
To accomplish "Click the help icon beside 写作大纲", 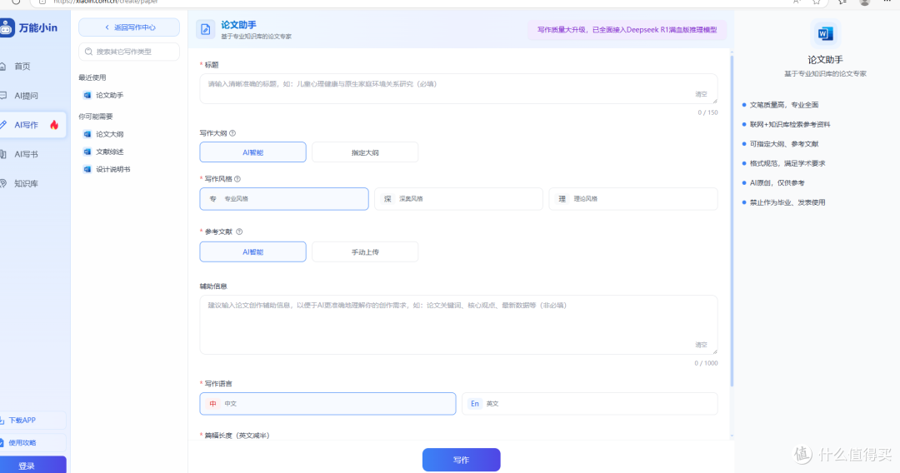I will (x=232, y=133).
